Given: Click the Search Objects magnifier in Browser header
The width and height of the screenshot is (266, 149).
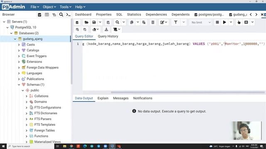Looking at the screenshot, I should coord(61,15).
